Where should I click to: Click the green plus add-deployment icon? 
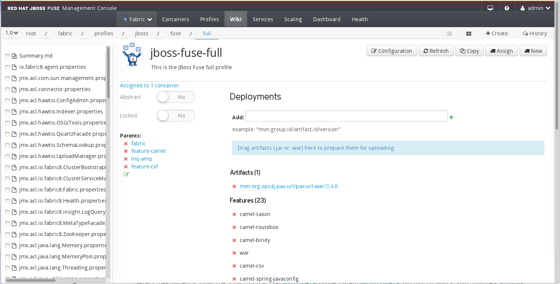tap(451, 117)
